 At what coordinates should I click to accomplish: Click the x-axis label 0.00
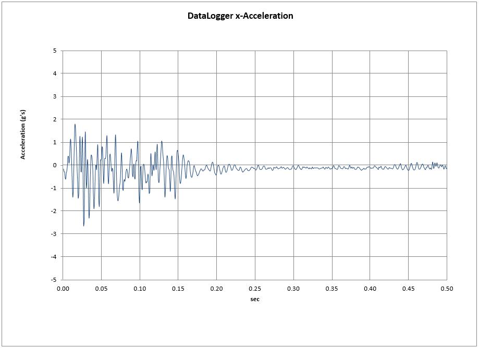pyautogui.click(x=63, y=288)
